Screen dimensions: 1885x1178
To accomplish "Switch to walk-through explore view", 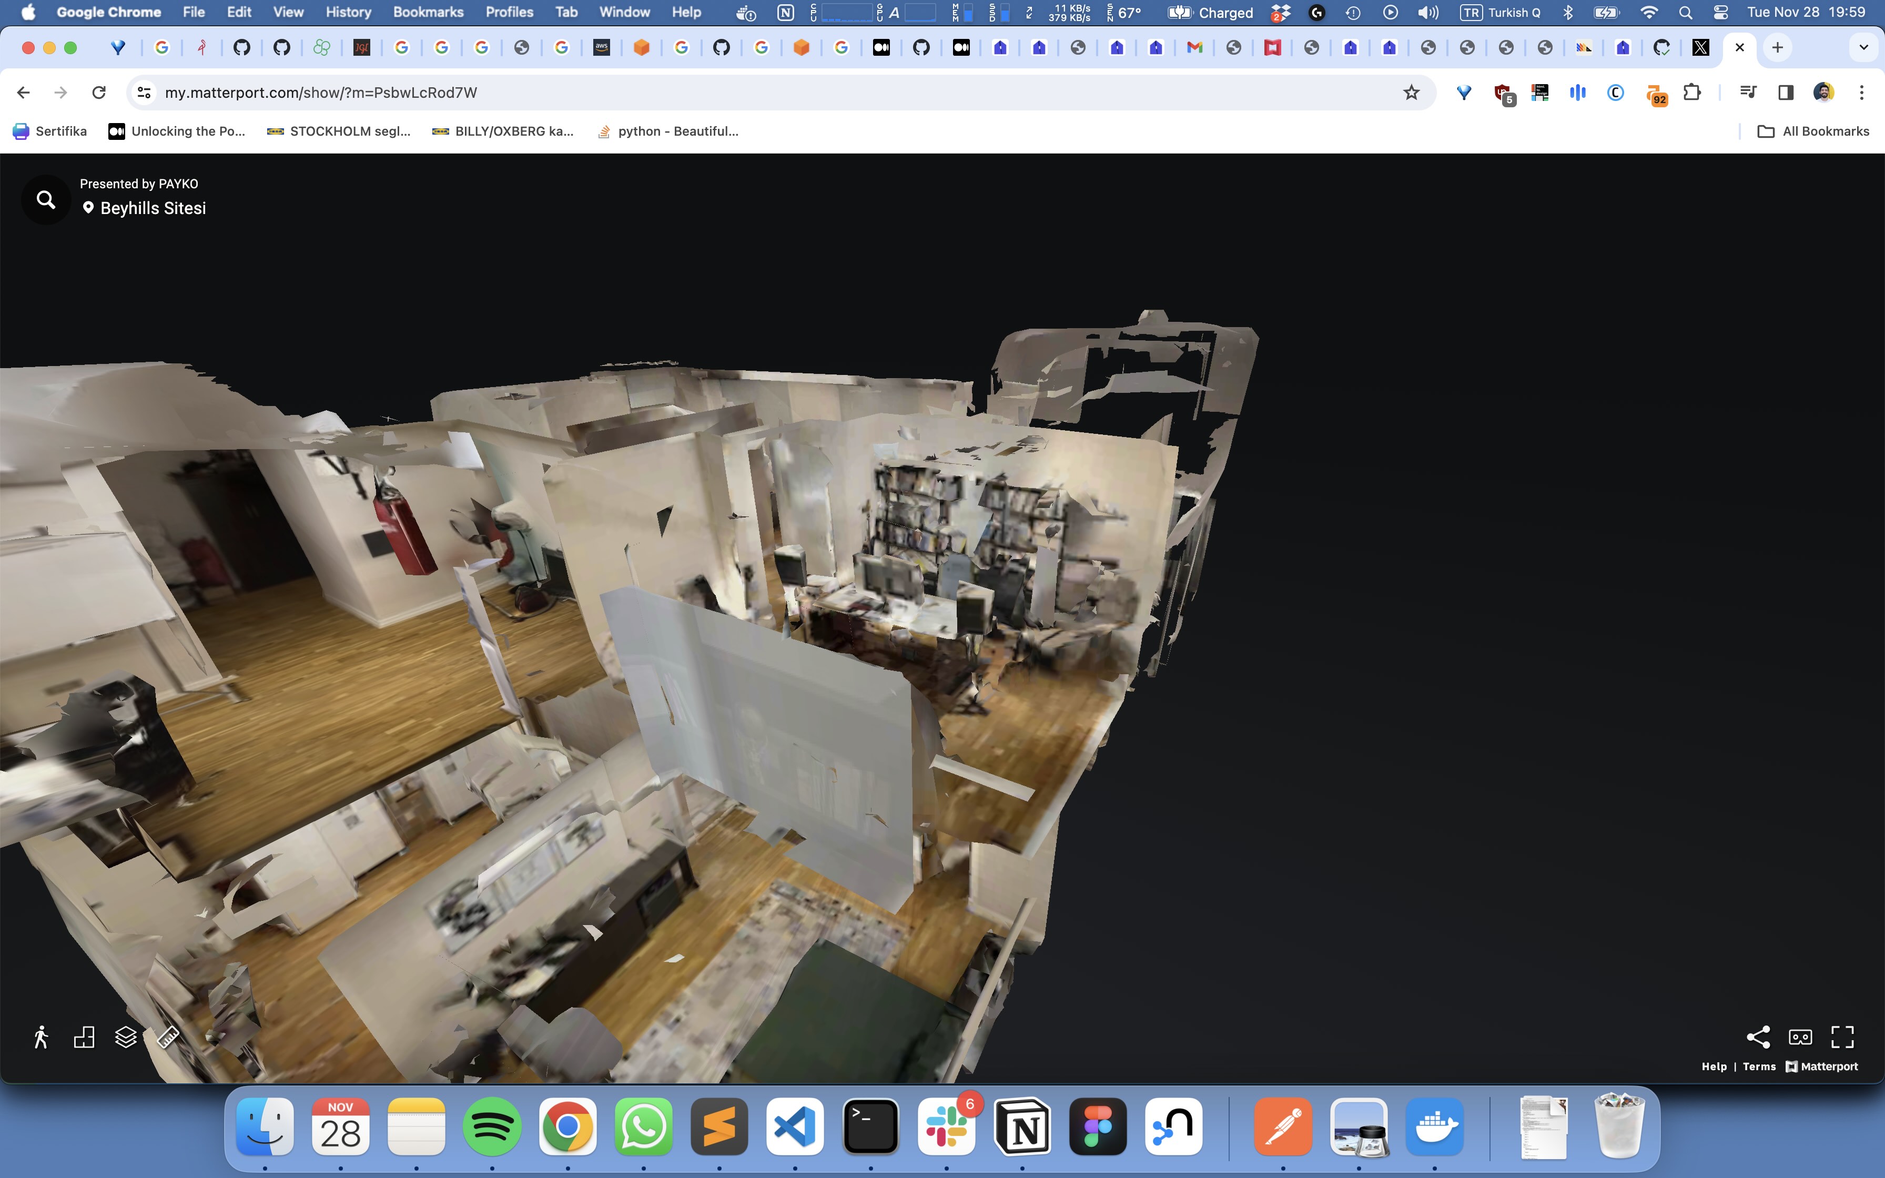I will [x=41, y=1037].
